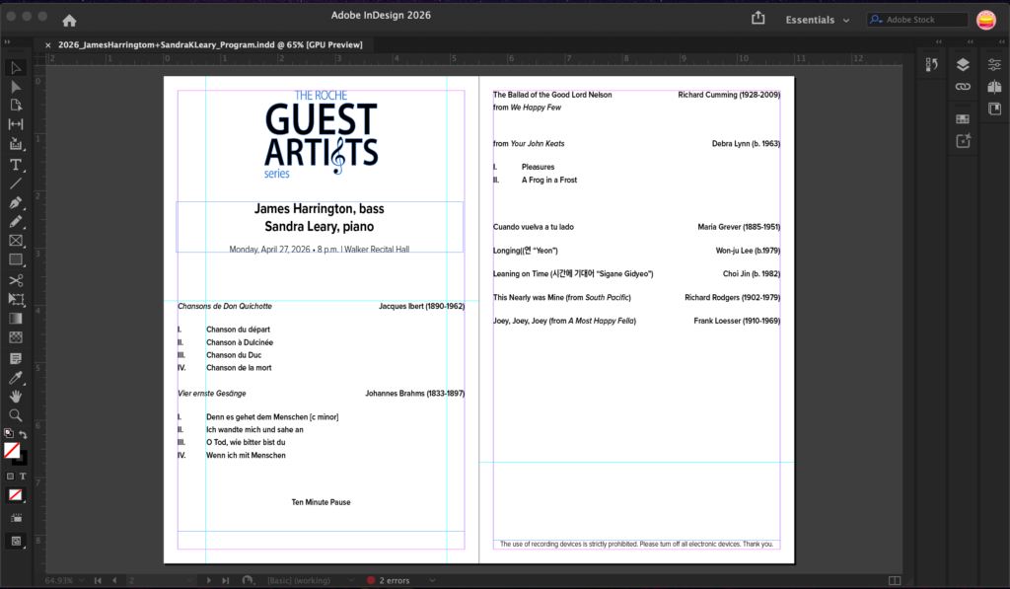Select the Page tool
Viewport: 1010px width, 589px height.
(16, 105)
